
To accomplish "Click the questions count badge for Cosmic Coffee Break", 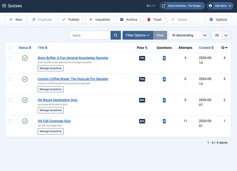I will 164,79.
